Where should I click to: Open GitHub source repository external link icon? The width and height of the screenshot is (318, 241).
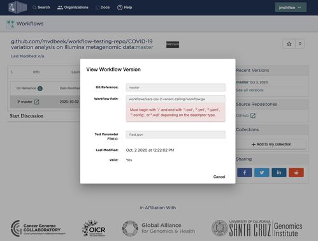[253, 115]
